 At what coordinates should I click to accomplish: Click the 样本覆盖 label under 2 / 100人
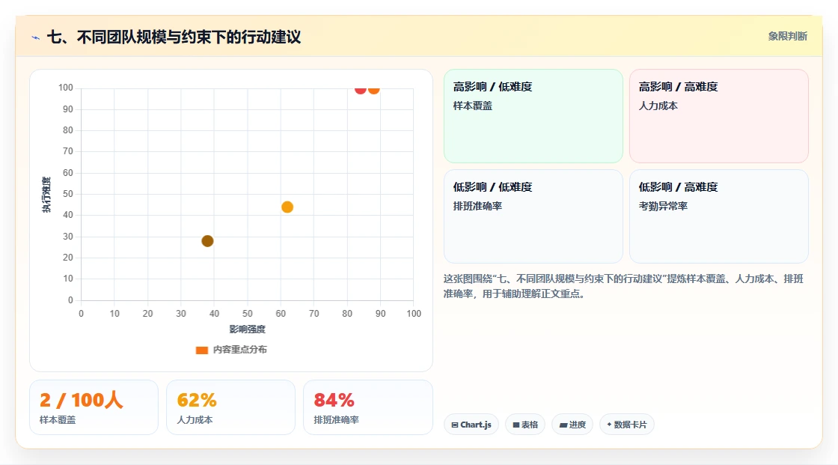(58, 420)
